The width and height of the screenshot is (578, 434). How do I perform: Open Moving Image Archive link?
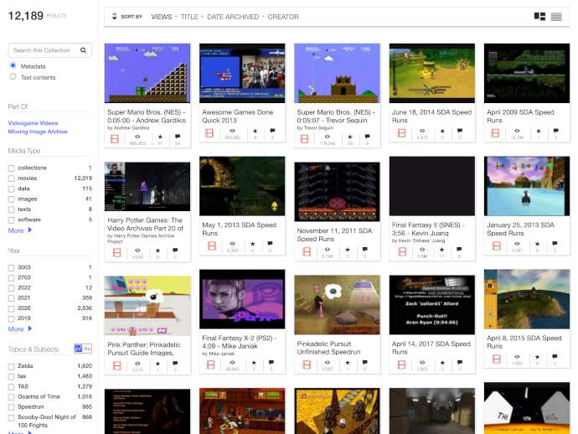click(38, 132)
